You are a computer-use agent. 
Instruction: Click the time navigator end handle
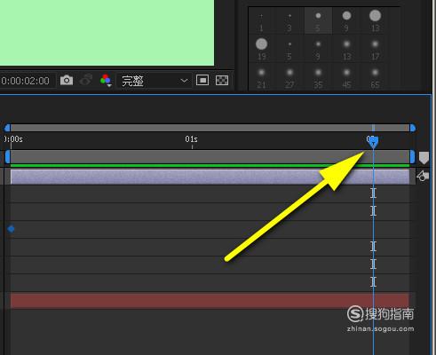(x=412, y=128)
